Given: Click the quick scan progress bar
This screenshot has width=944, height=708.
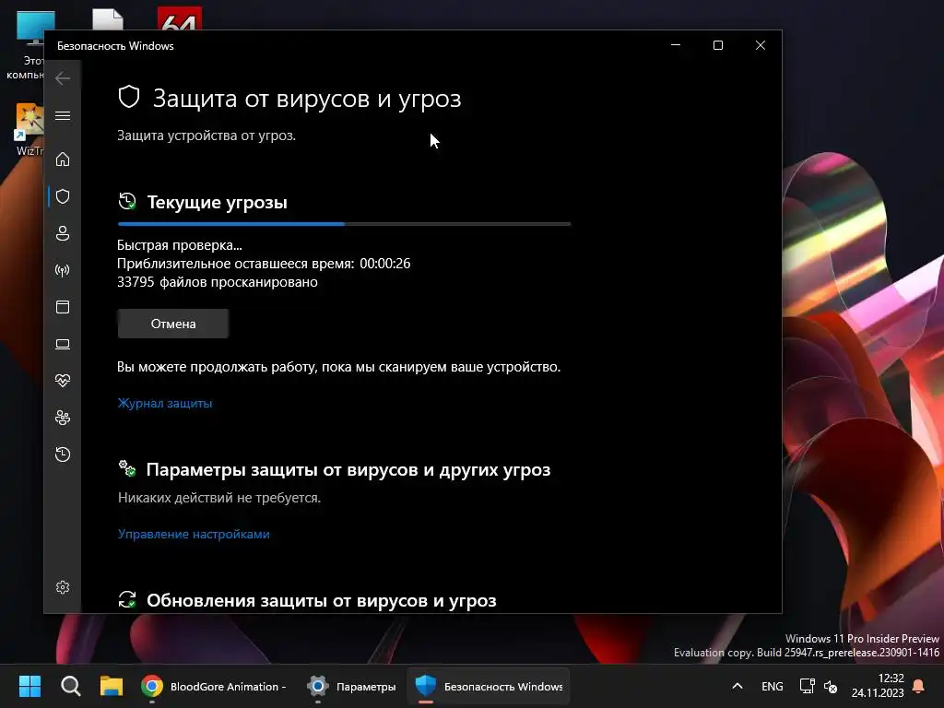Looking at the screenshot, I should click(345, 224).
